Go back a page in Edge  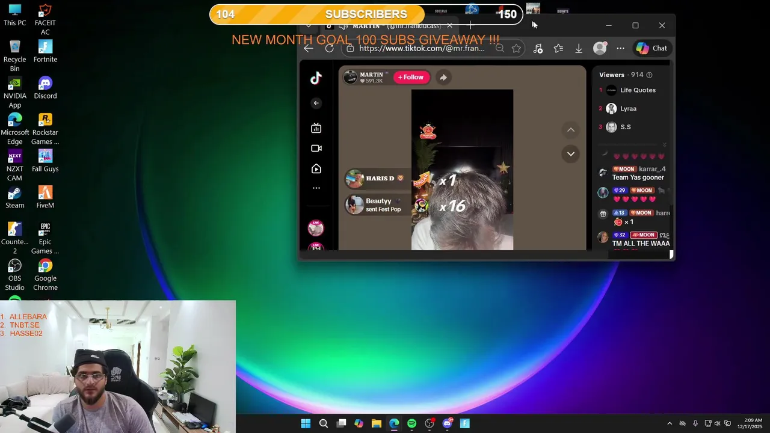309,48
